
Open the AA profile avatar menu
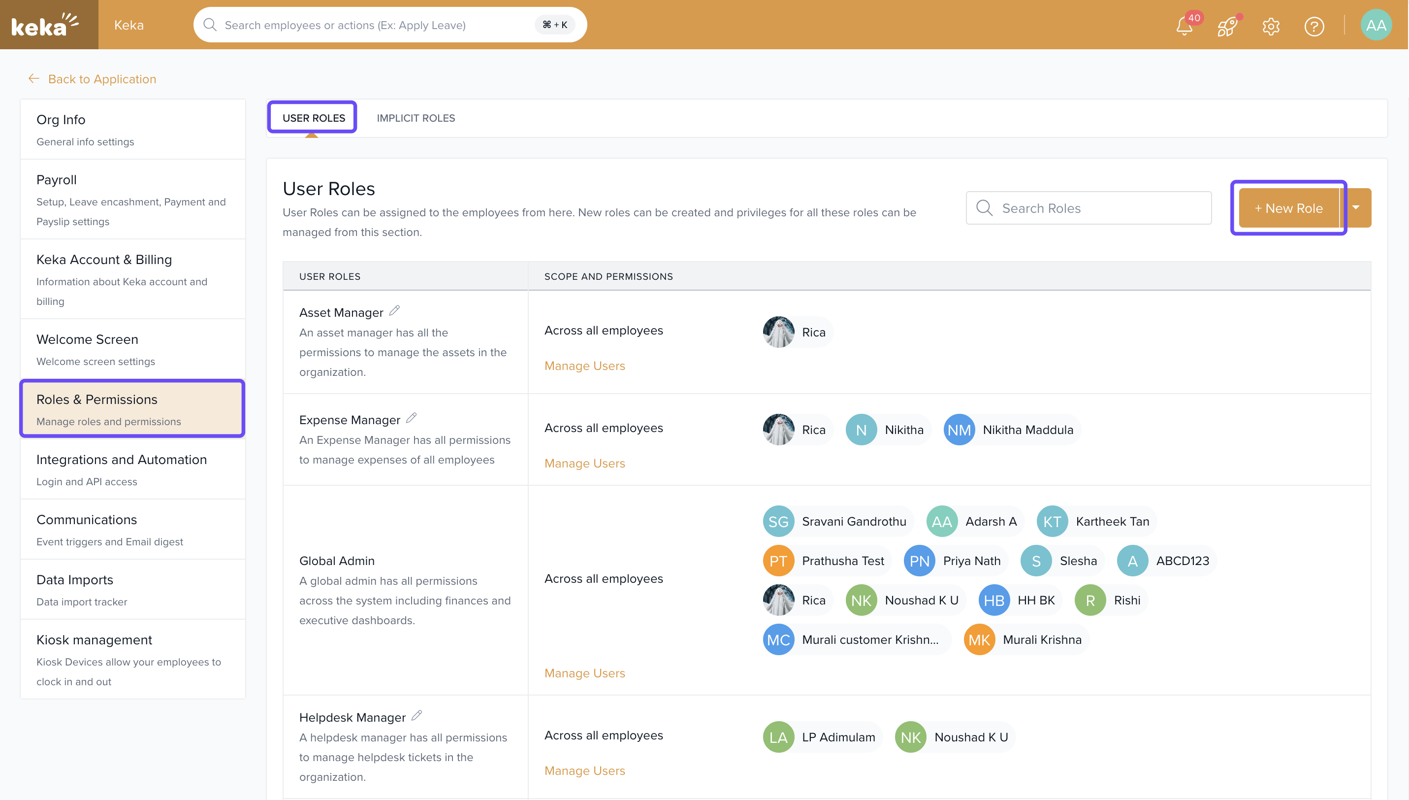pyautogui.click(x=1376, y=25)
